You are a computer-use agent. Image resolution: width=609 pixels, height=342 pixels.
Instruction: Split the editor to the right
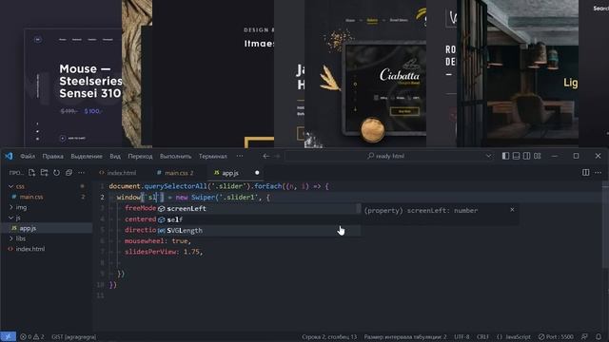(586, 173)
